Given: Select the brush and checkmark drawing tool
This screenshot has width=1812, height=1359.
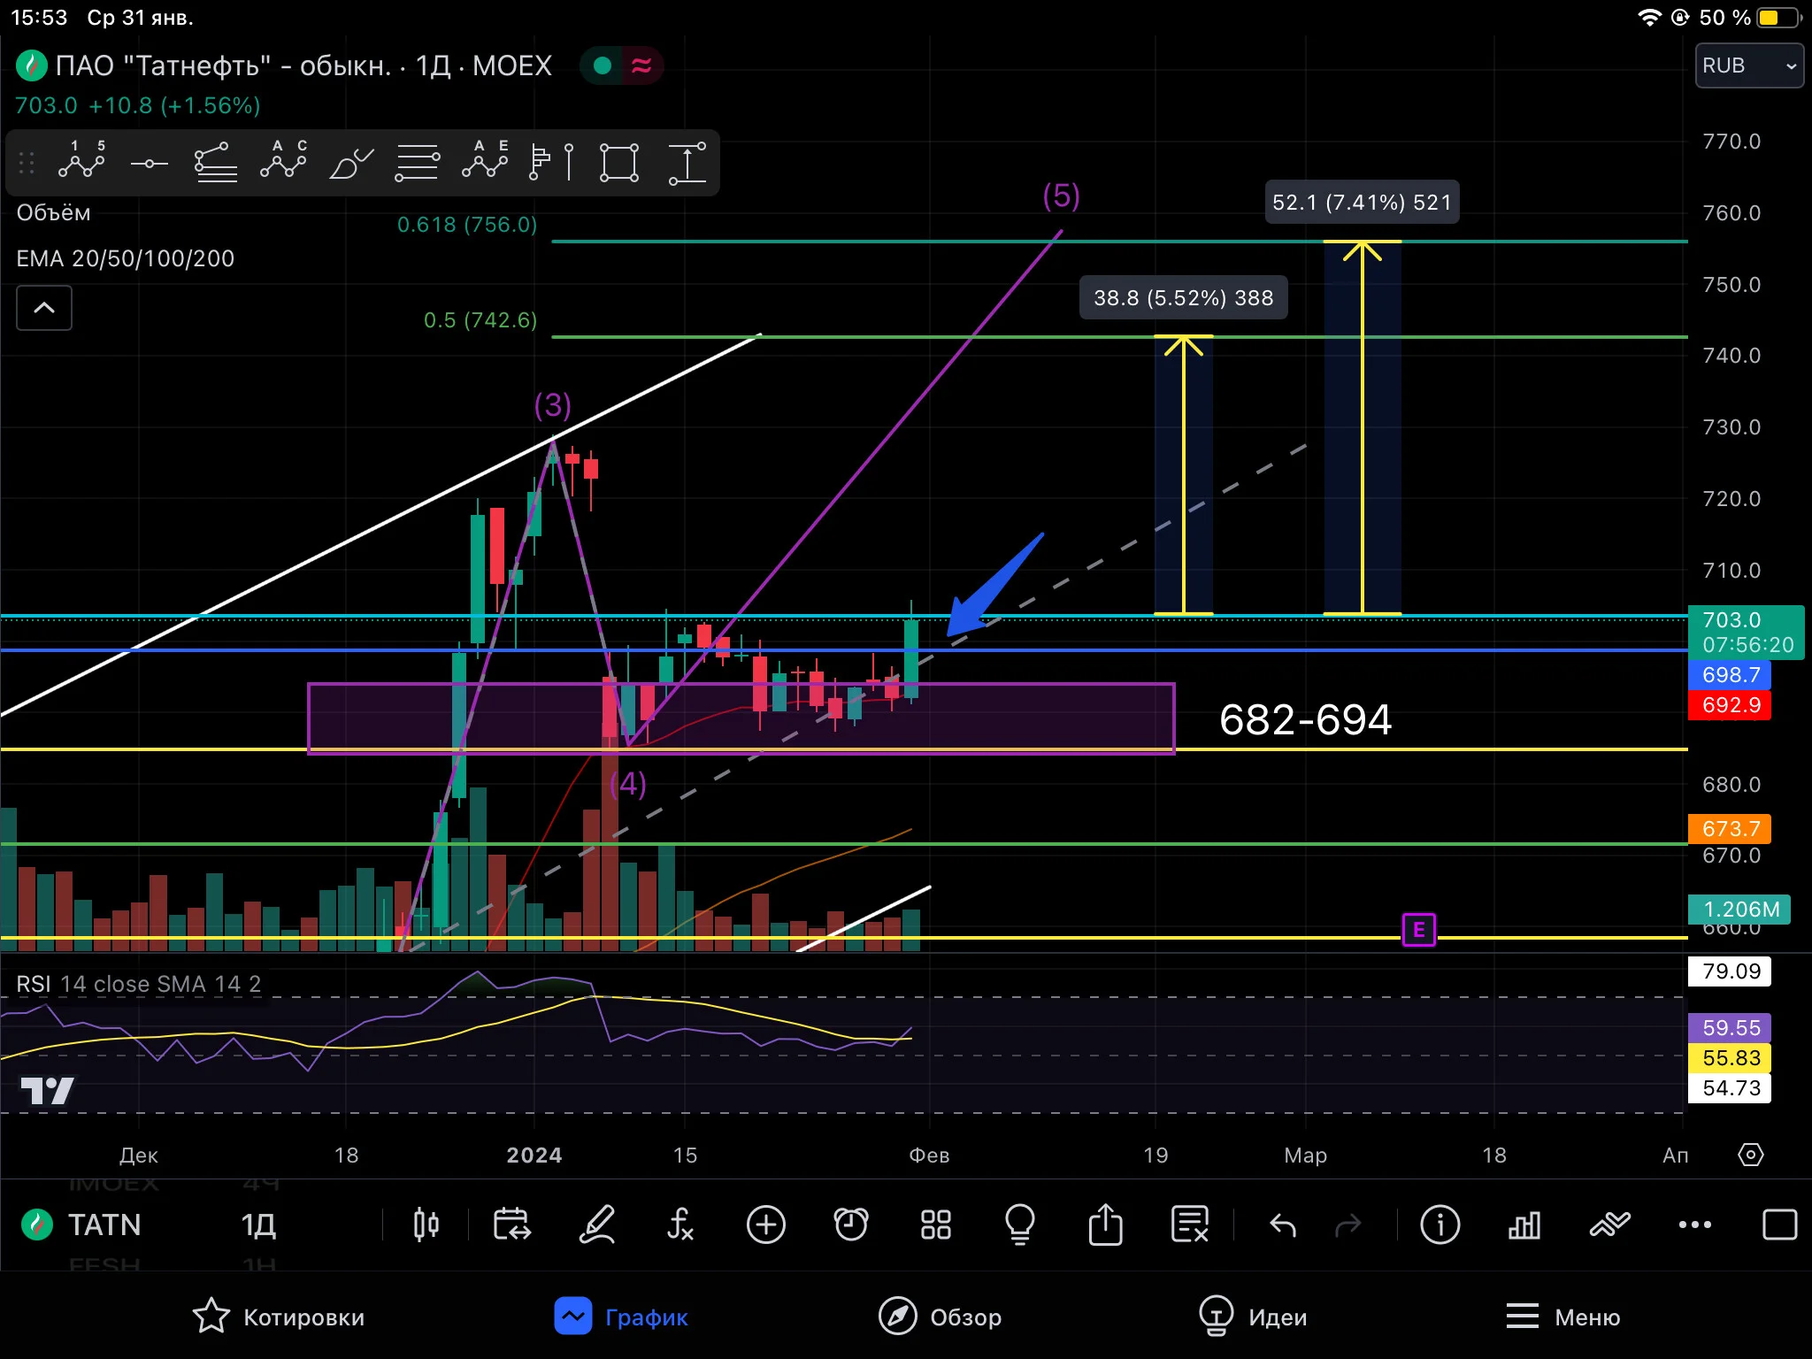Looking at the screenshot, I should tap(350, 163).
